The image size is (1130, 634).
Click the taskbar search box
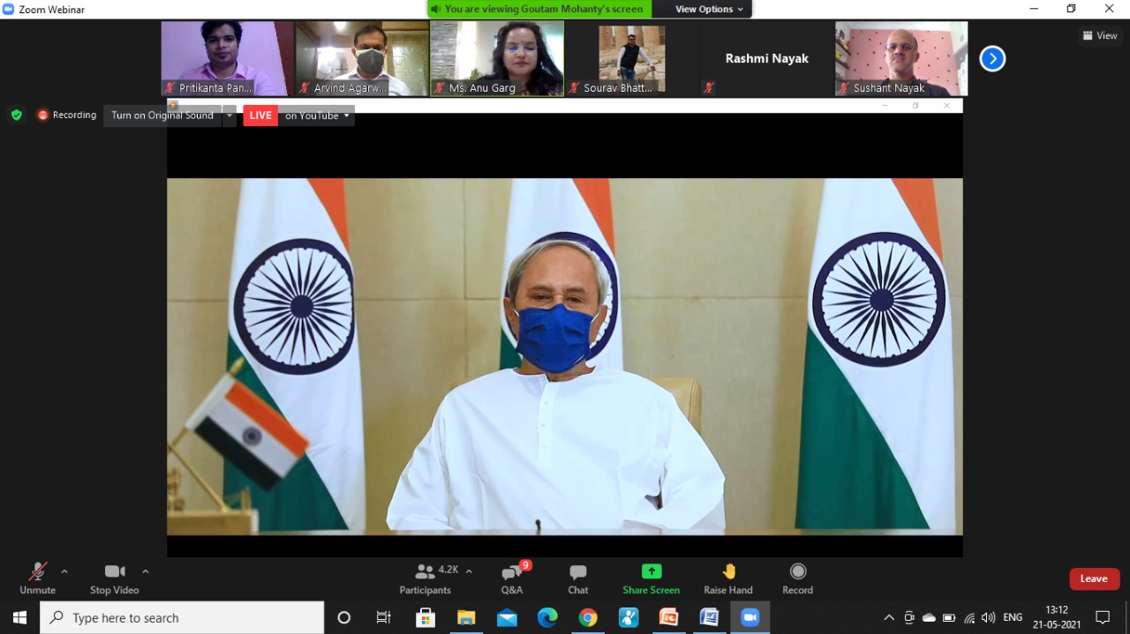click(182, 617)
